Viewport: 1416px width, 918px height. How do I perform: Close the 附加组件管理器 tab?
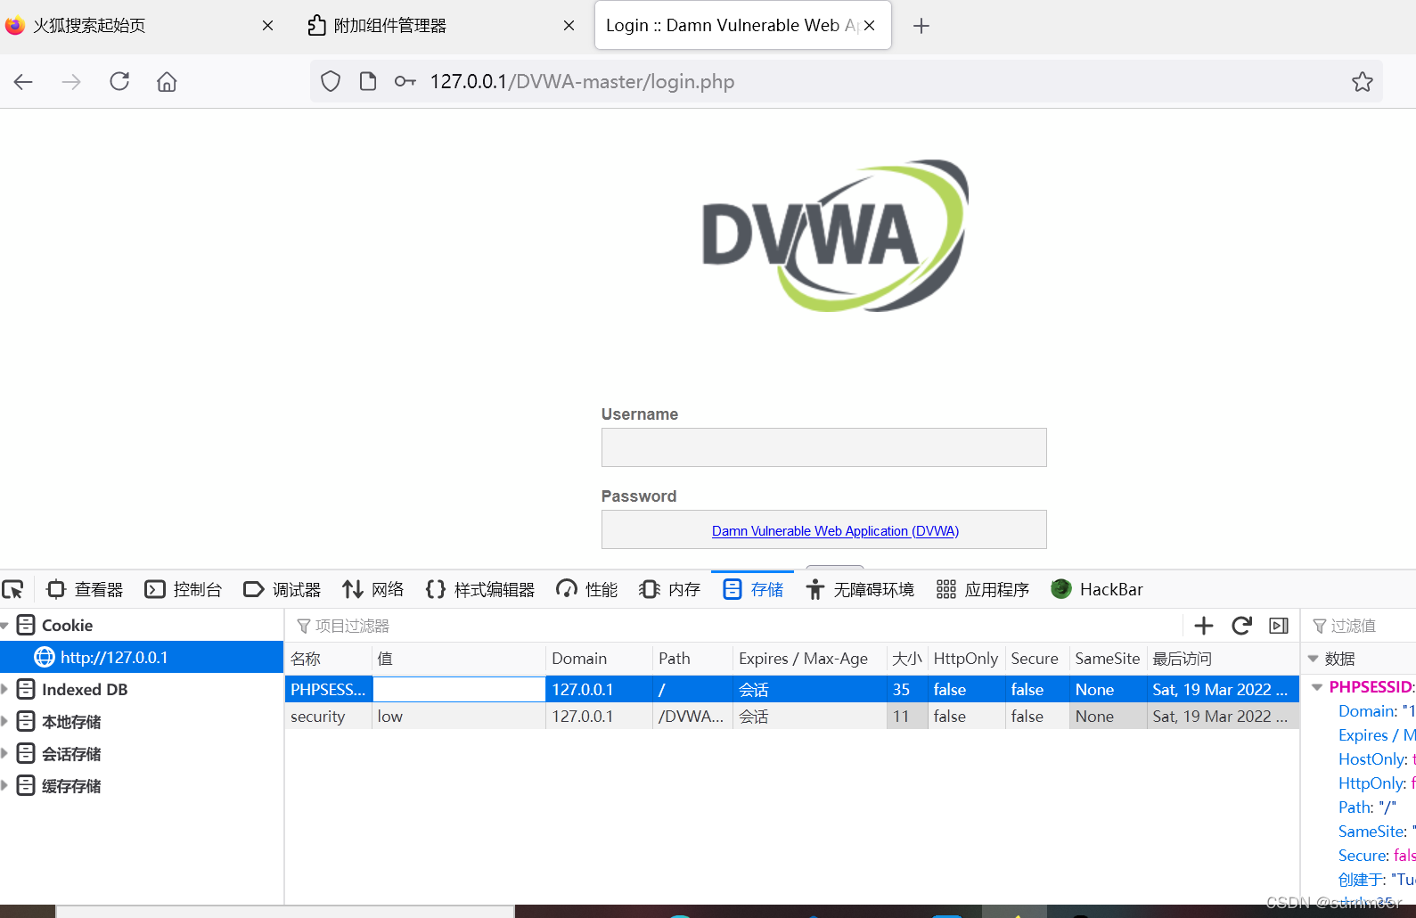[x=569, y=26]
